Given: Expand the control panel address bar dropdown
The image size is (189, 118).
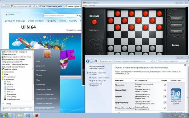Looking at the screenshot, I should click(x=151, y=61).
